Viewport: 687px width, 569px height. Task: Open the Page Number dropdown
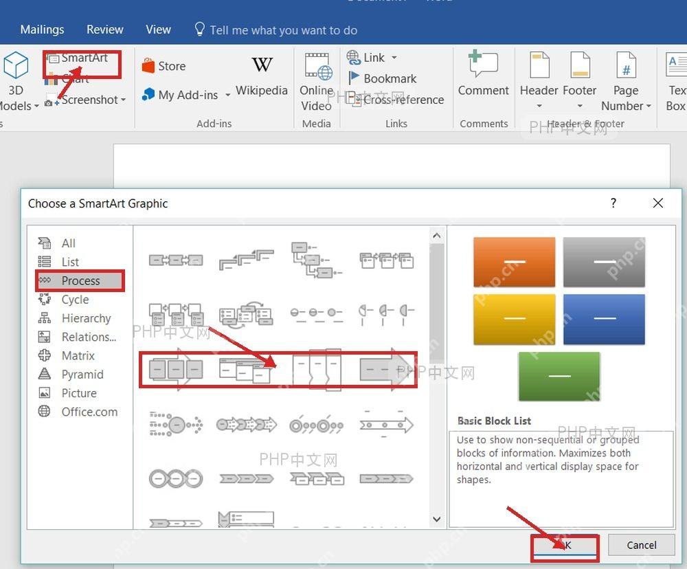626,80
